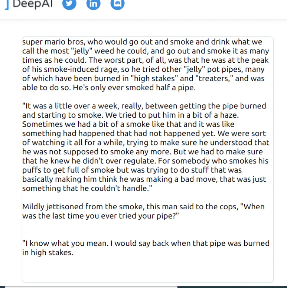Open DeepAI's LinkedIn page icon
The width and height of the screenshot is (287, 288).
(x=93, y=4)
